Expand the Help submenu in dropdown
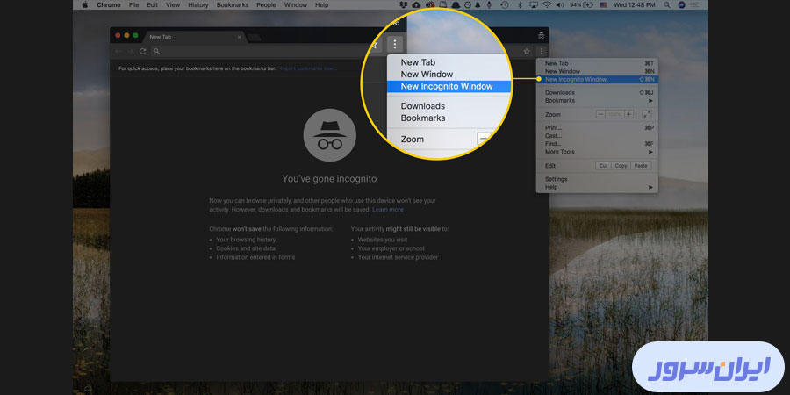The height and width of the screenshot is (395, 790). pos(597,187)
